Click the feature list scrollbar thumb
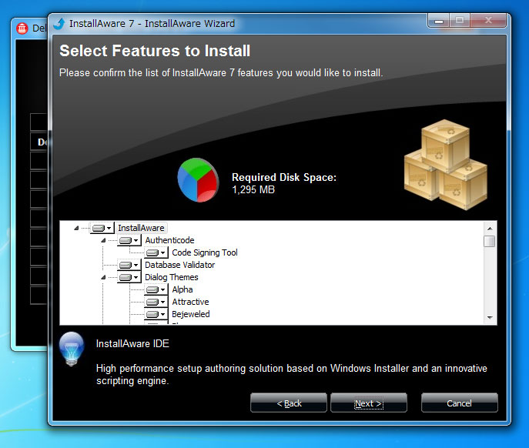Image resolution: width=529 pixels, height=448 pixels. coord(490,241)
